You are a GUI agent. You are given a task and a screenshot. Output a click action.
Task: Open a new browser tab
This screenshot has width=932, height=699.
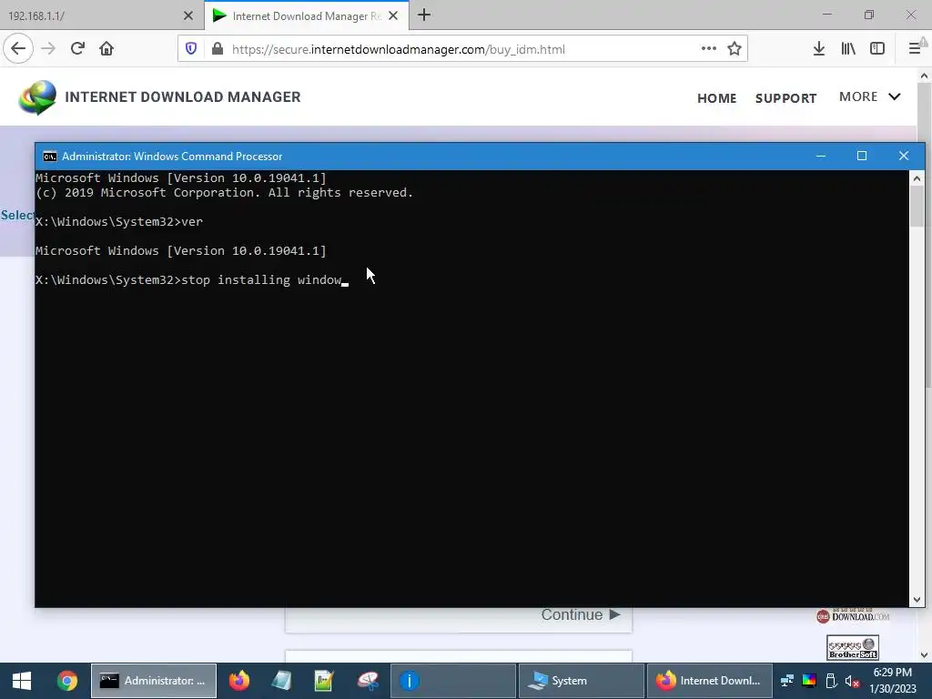(424, 15)
